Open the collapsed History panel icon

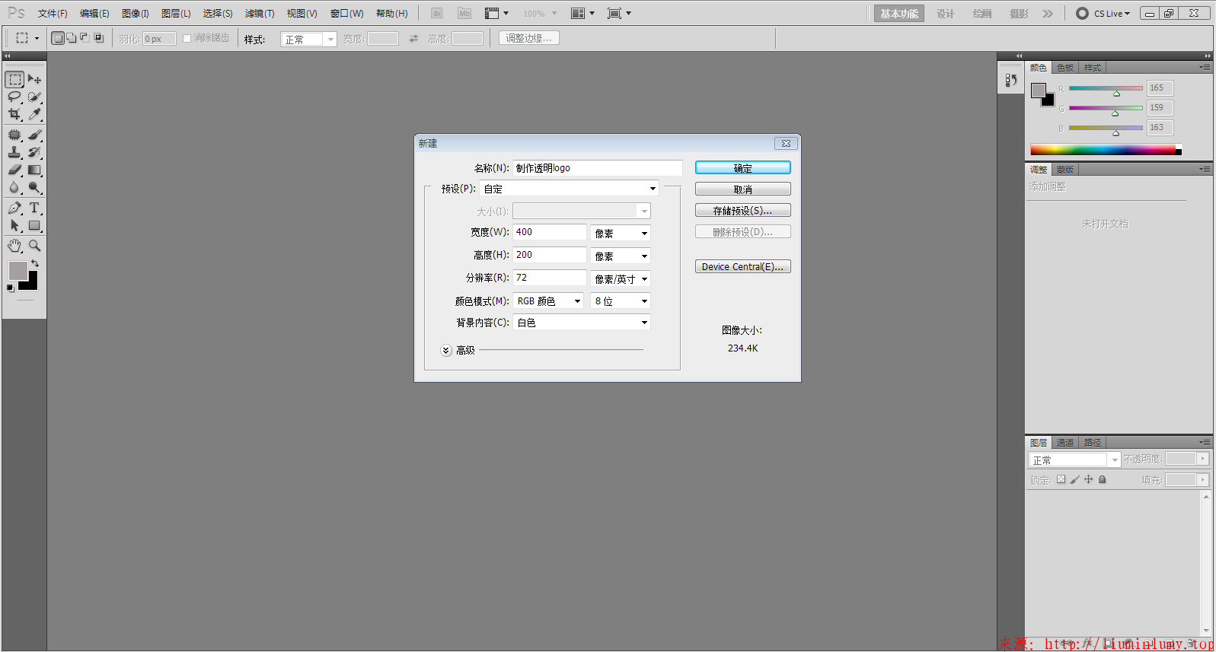click(x=1010, y=80)
